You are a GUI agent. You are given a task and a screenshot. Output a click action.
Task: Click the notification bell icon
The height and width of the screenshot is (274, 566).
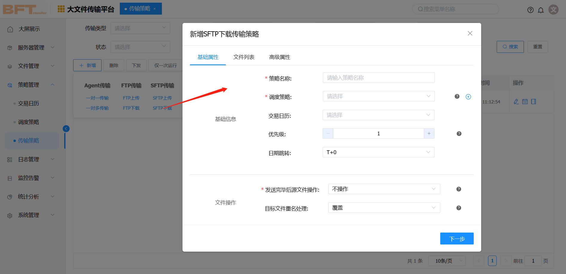point(541,10)
